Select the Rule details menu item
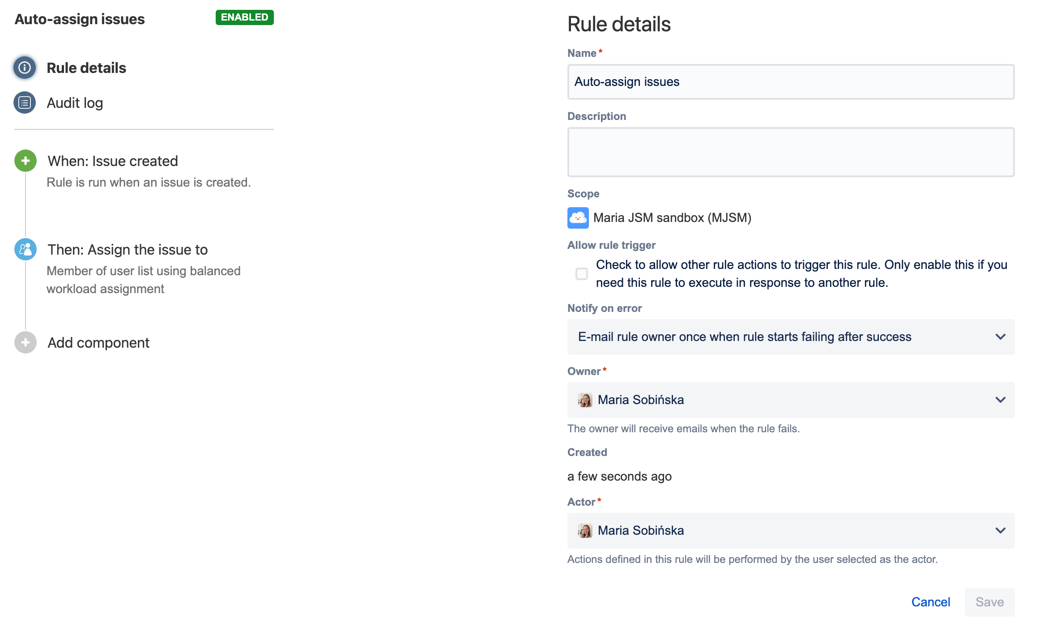 point(86,68)
